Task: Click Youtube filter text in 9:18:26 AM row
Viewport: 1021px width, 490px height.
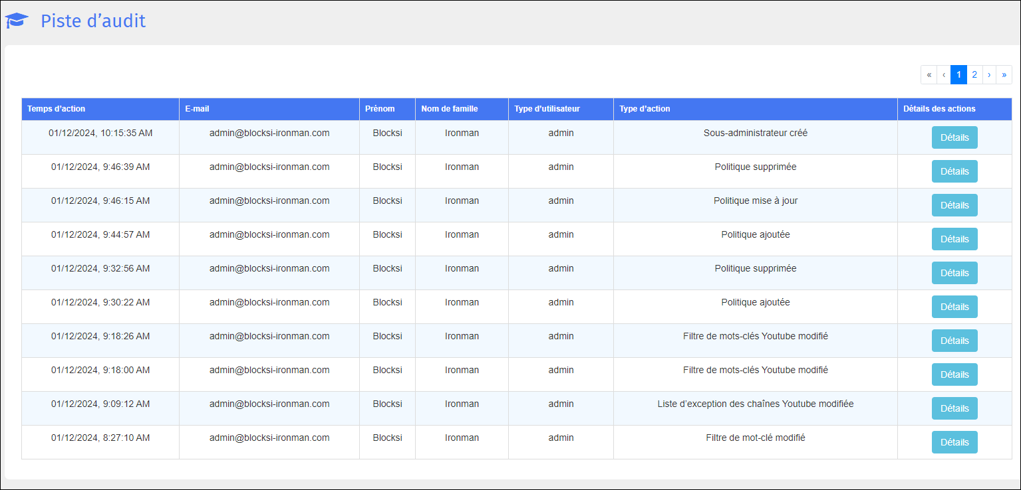Action: (x=756, y=336)
